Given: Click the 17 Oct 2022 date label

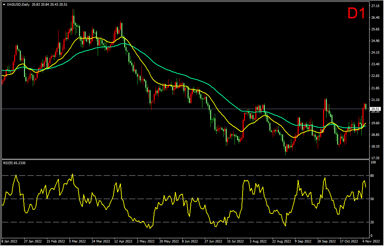Looking at the screenshot, I should click(349, 241).
